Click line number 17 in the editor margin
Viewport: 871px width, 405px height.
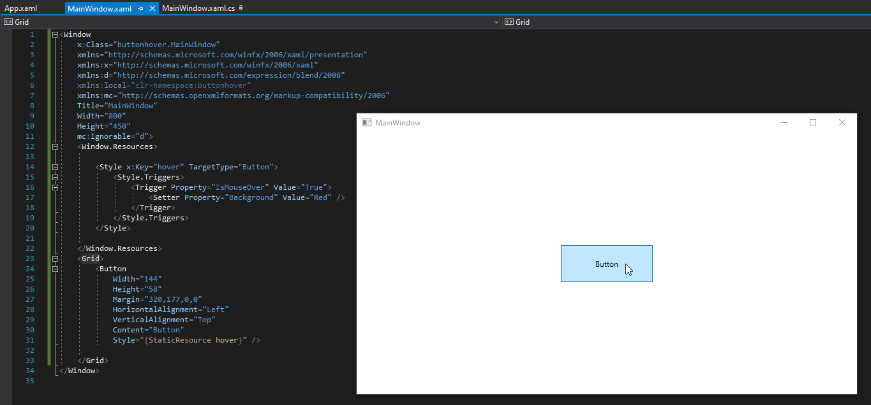click(29, 197)
